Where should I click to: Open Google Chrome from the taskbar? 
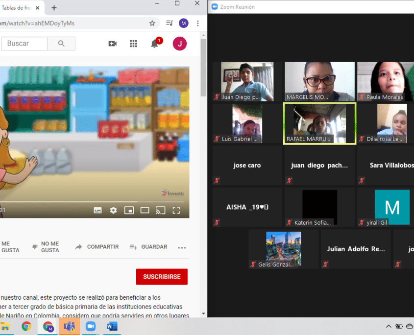[26, 327]
